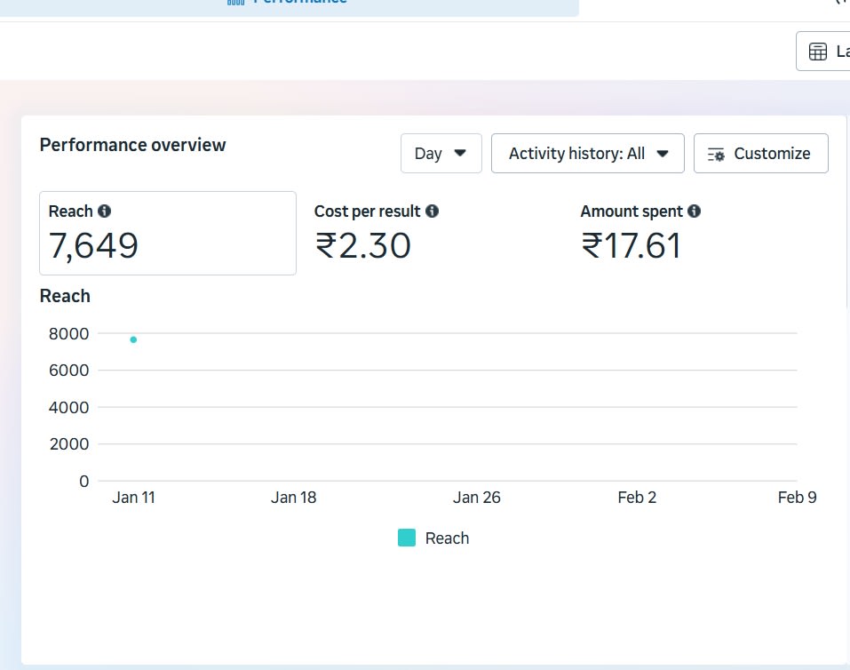Expand the Activity history: All dropdown
The height and width of the screenshot is (670, 850).
587,154
